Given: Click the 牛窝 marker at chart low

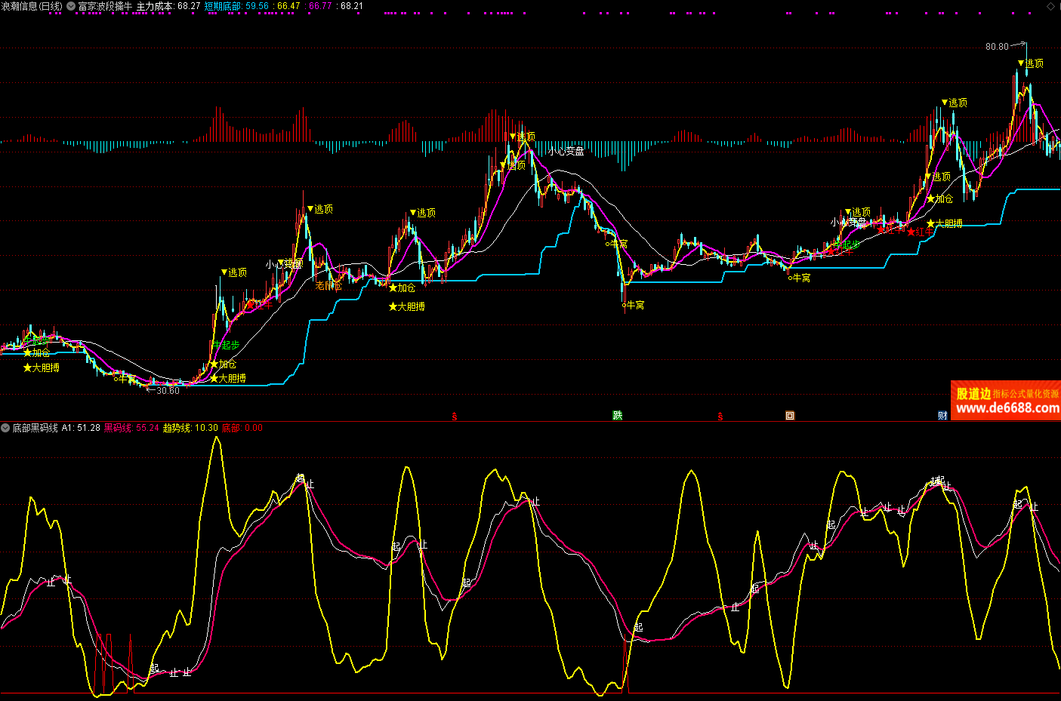Looking at the screenshot, I should coord(634,306).
